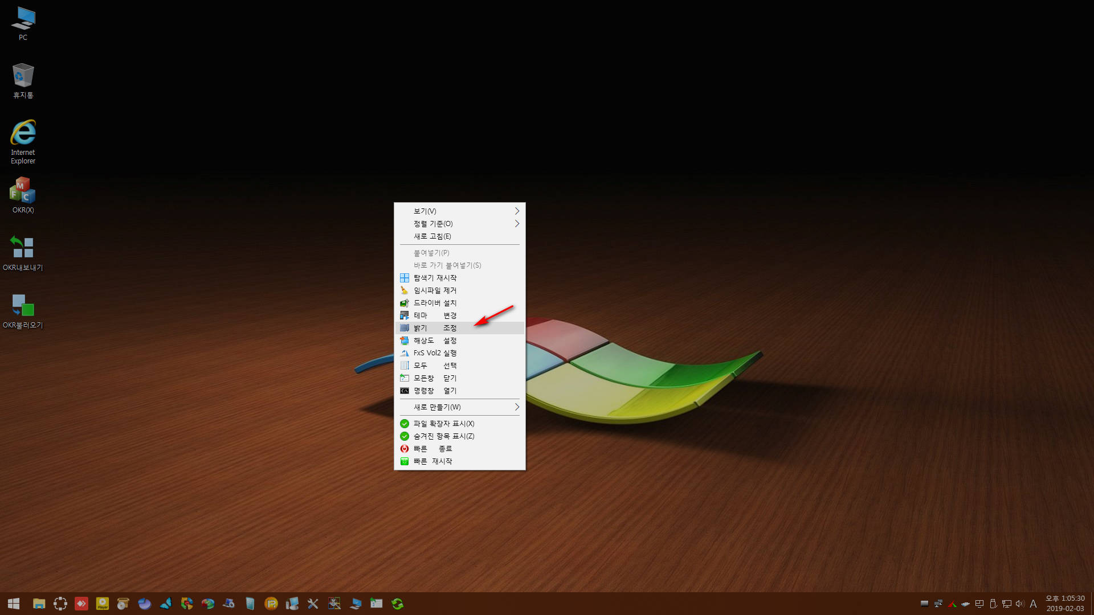1094x615 pixels.
Task: Select the OKR불러오기 desktop icon
Action: (23, 311)
